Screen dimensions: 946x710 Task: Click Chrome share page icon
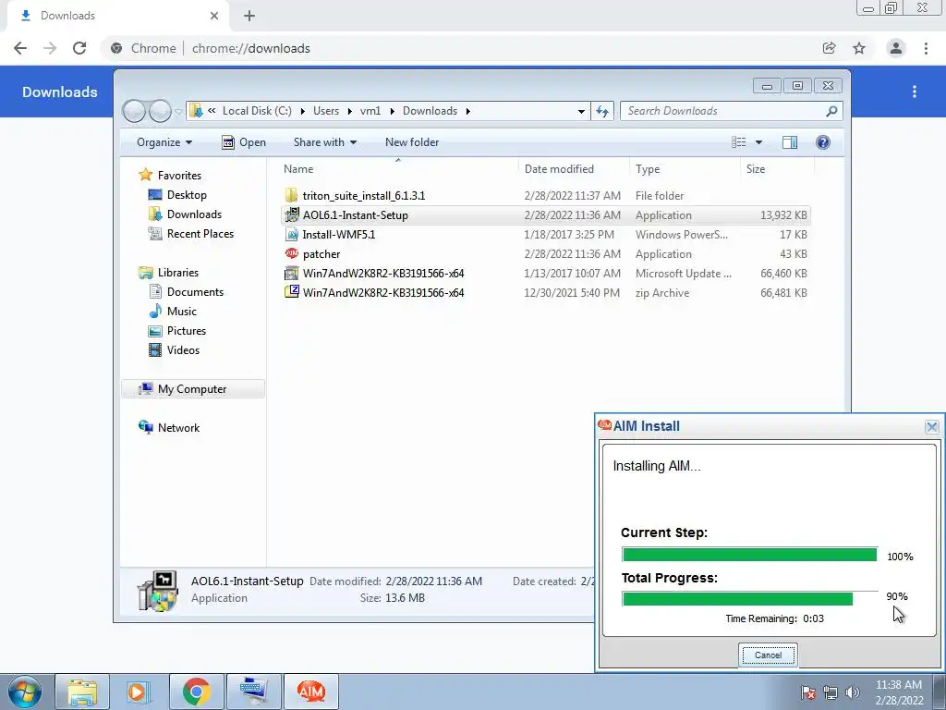tap(829, 48)
